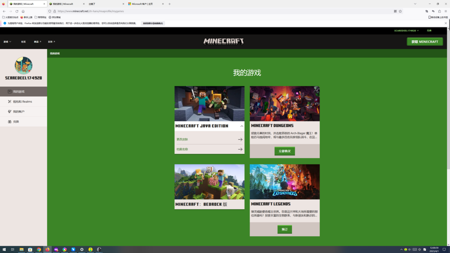Screen dimensions: 450x253
Task: Click the profile avatar picture
Action: coord(23,65)
